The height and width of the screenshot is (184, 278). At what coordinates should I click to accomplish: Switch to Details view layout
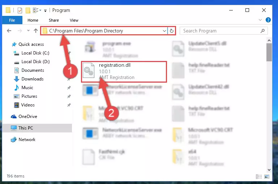coord(259,176)
